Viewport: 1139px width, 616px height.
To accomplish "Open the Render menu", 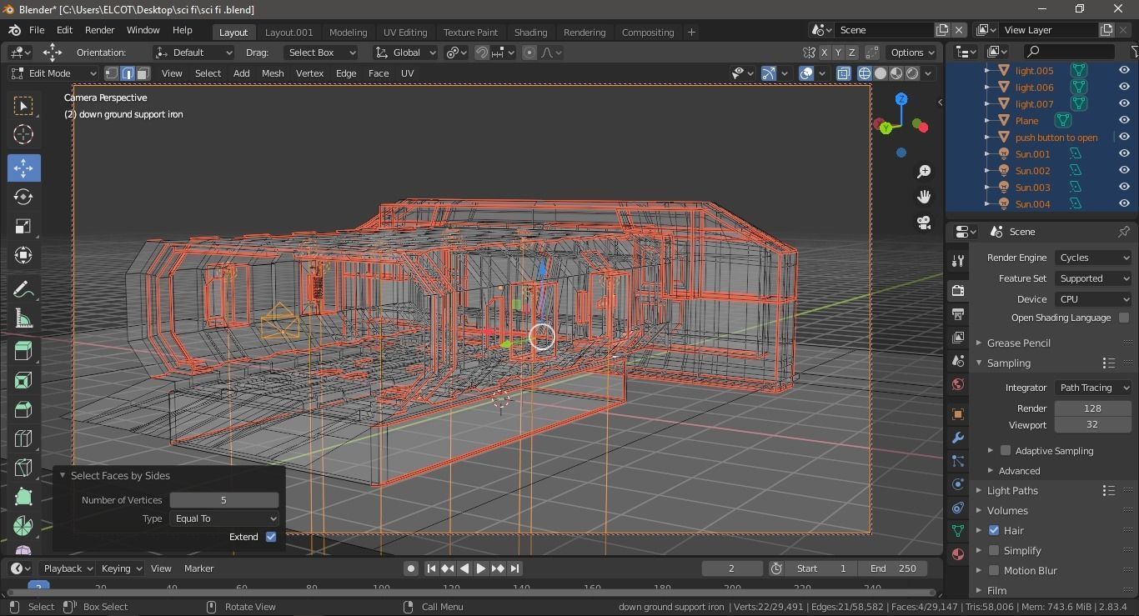I will (99, 30).
